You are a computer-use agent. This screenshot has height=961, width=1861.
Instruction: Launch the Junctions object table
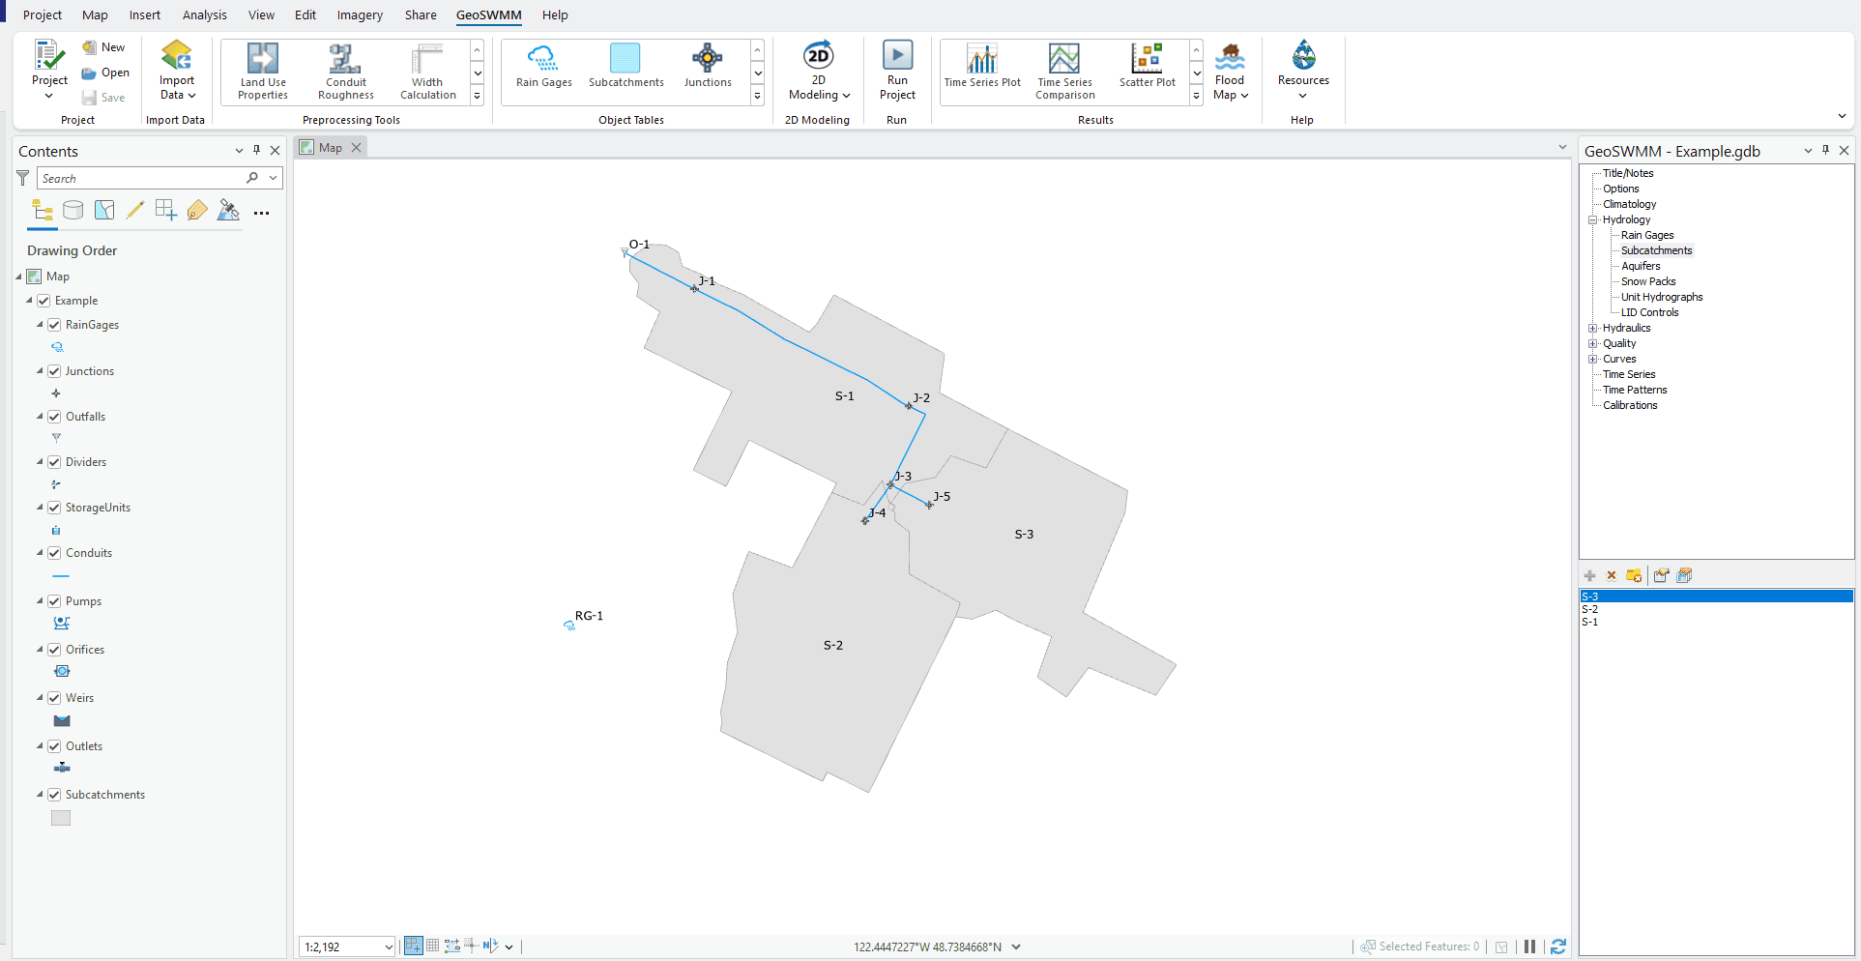707,70
